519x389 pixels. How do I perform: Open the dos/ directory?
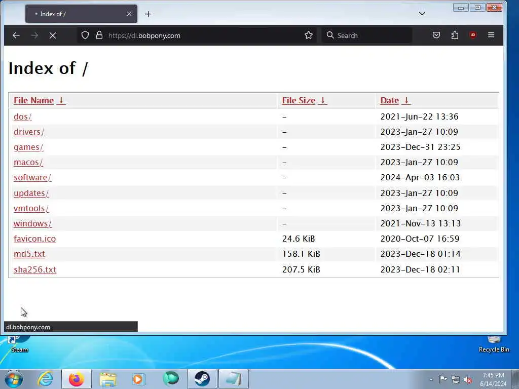click(x=22, y=117)
